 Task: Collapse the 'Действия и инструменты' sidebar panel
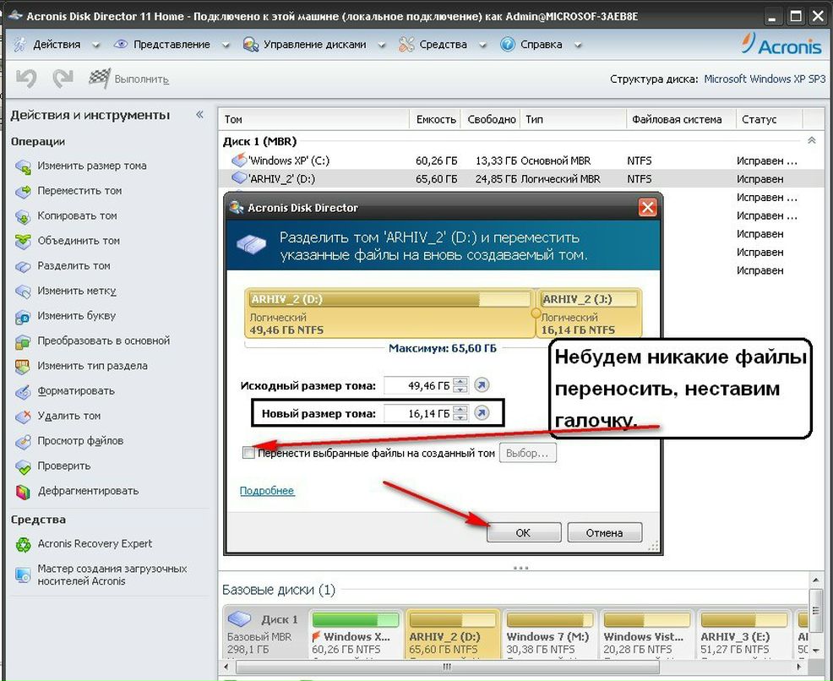coord(199,115)
